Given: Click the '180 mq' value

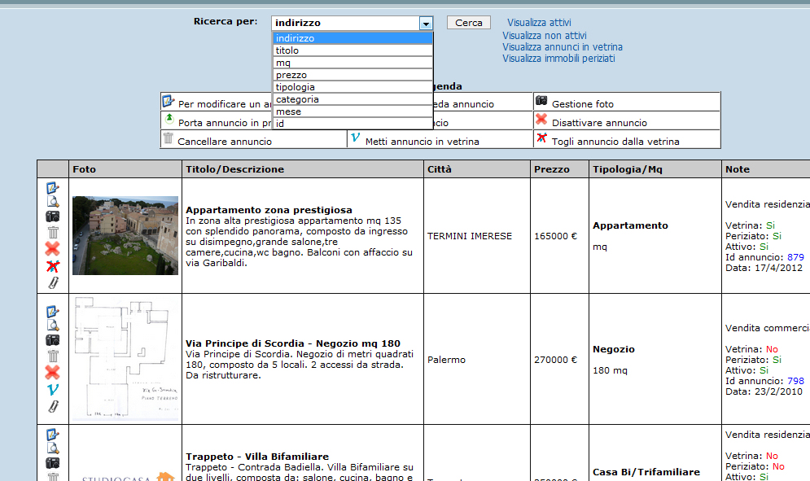Looking at the screenshot, I should click(x=610, y=370).
